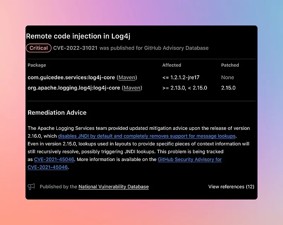Click the patched version 2.15.0

point(228,88)
